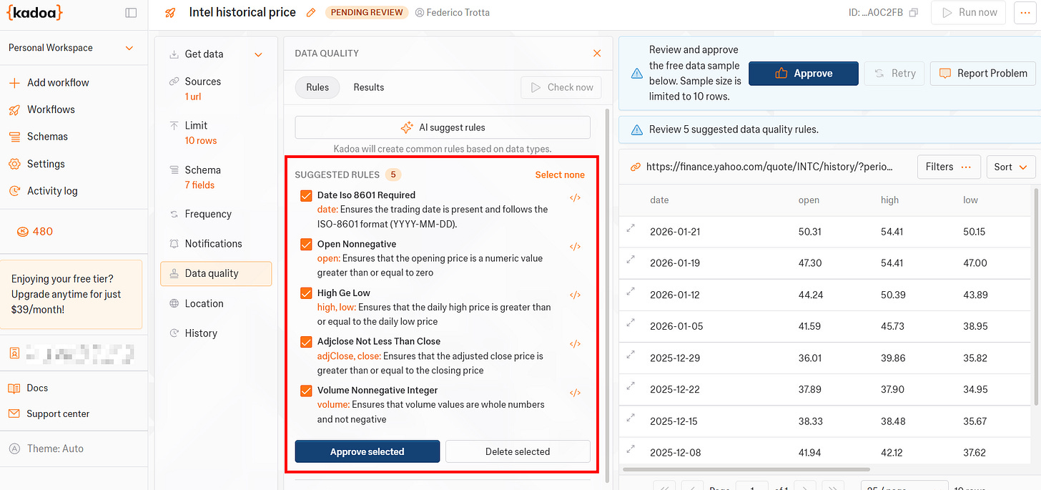
Task: Toggle the sidebar collapse icon
Action: coord(131,12)
